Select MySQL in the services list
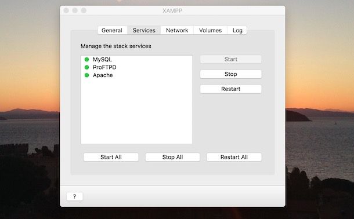Image resolution: width=354 pixels, height=219 pixels. (x=136, y=60)
